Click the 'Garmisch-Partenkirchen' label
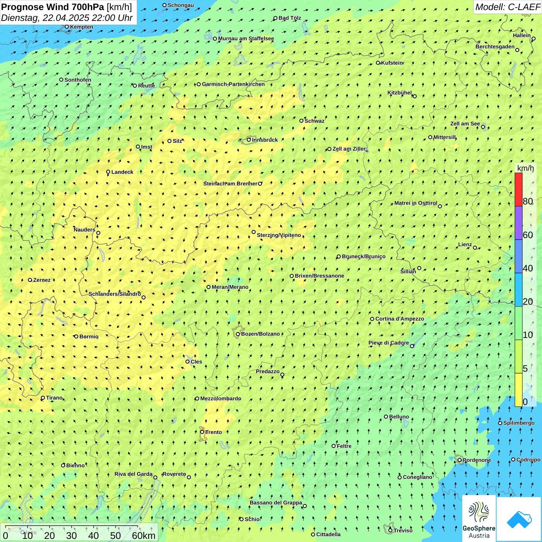 click(x=233, y=84)
